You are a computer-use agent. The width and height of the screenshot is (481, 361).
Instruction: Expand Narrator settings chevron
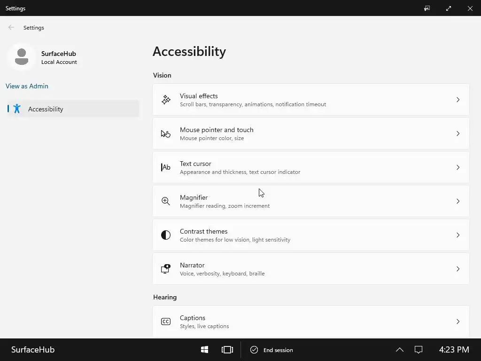(x=458, y=269)
